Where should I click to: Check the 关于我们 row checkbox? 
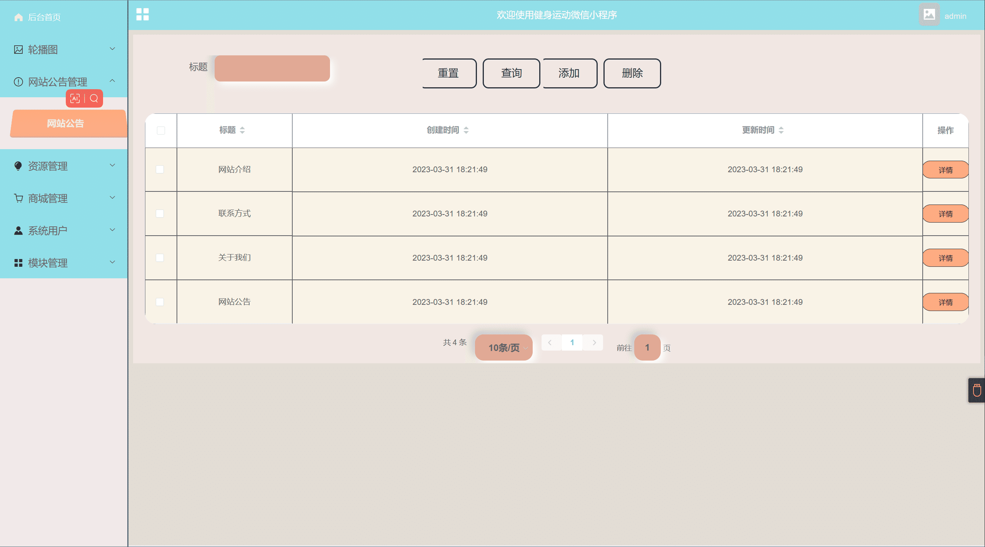[x=160, y=258]
